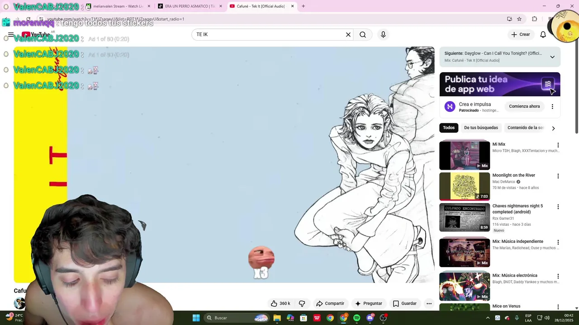Open a new browser tab
579x325 pixels.
303,6
